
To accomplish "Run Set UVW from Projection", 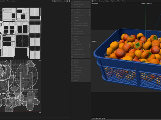I will [x=80, y=10].
